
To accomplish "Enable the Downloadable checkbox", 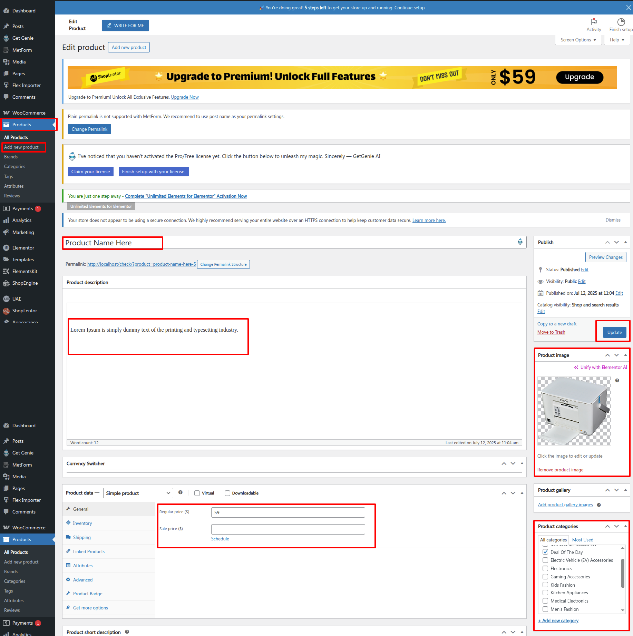I will 227,493.
